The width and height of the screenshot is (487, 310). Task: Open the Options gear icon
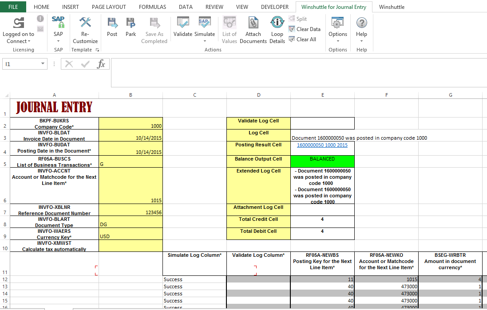(x=337, y=23)
